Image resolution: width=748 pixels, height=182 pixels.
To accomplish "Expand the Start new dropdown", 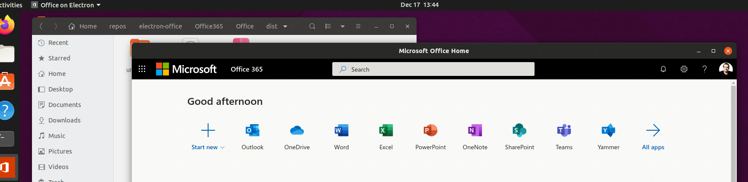I will (x=208, y=147).
